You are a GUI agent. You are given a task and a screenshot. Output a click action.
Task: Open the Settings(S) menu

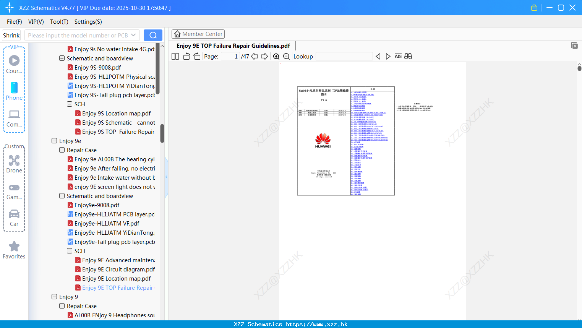(x=88, y=21)
